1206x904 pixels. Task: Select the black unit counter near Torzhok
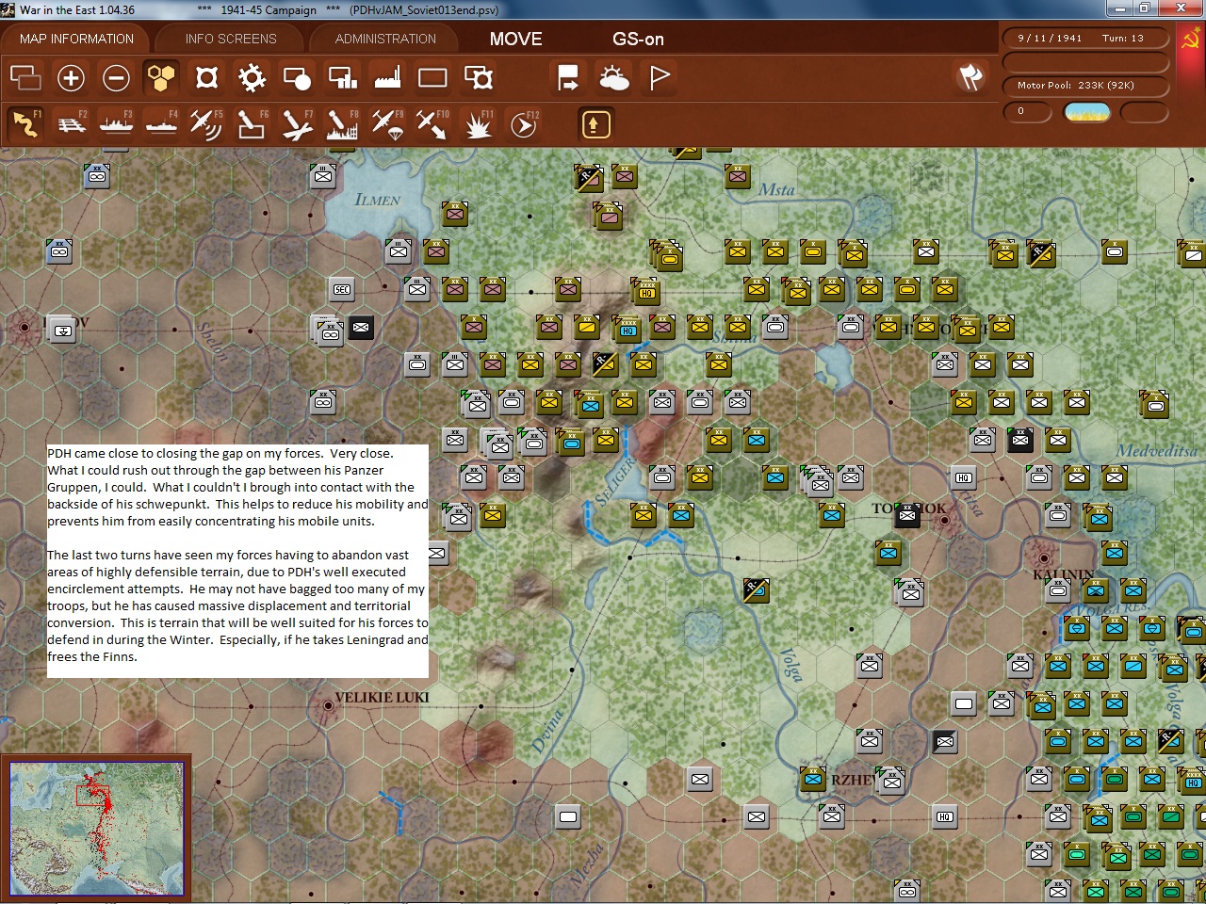tap(907, 514)
